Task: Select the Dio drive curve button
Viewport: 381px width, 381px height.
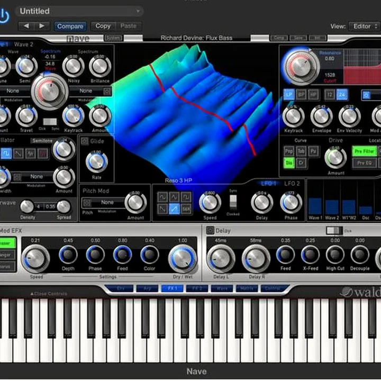Action: 289,163
